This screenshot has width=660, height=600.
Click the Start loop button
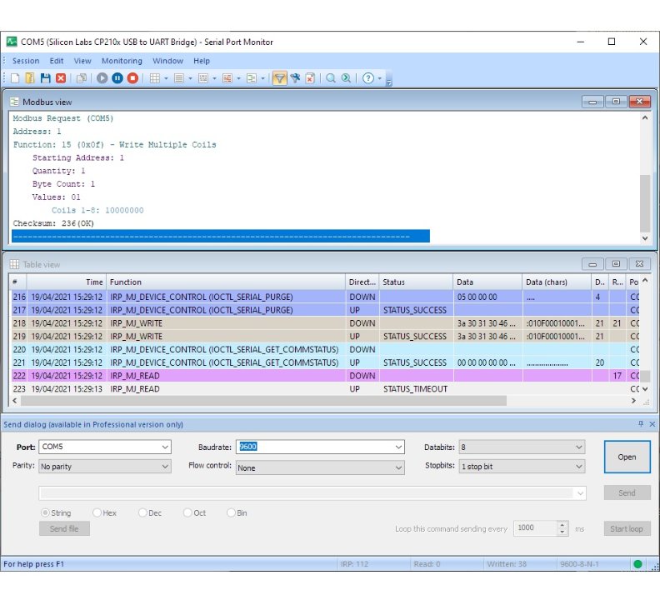click(x=627, y=528)
